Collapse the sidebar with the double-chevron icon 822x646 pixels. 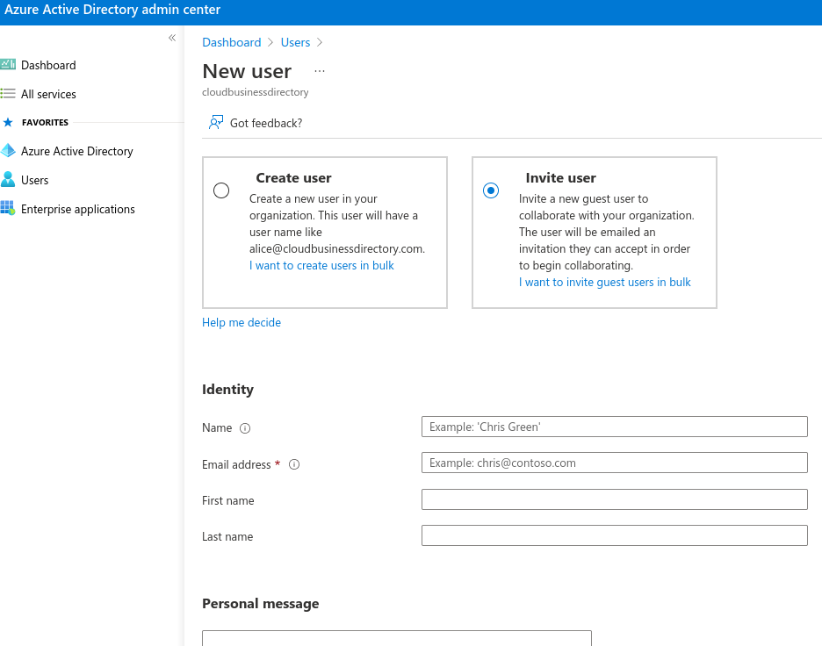[172, 38]
